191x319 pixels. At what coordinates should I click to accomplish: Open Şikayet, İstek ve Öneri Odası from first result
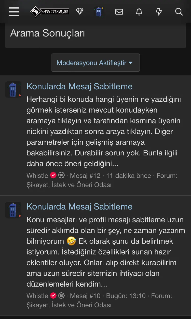[69, 185]
